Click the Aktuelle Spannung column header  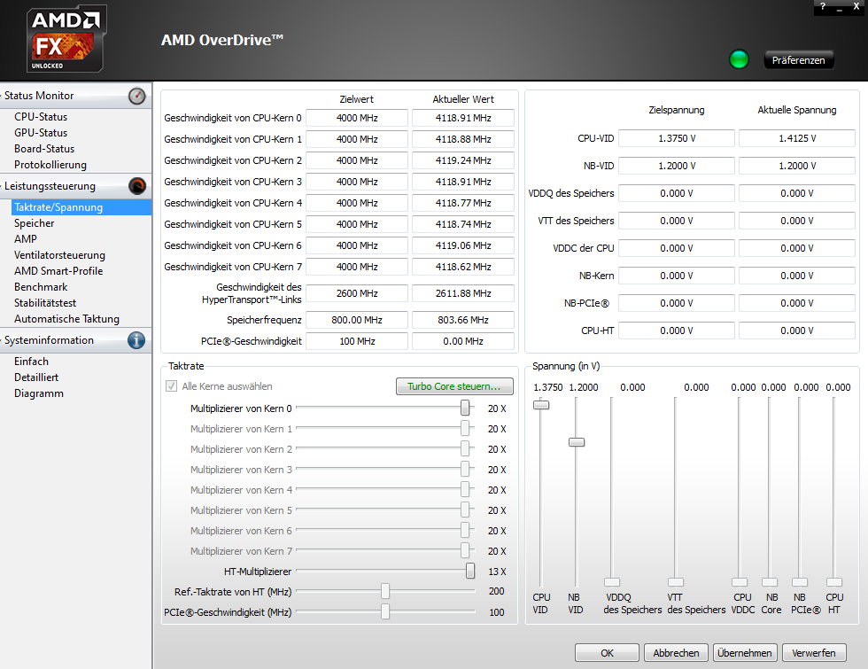pos(796,110)
